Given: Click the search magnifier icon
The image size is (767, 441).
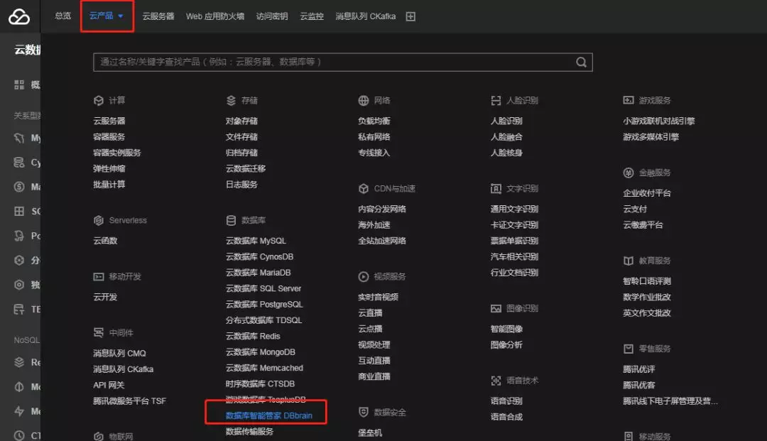Looking at the screenshot, I should tap(581, 62).
